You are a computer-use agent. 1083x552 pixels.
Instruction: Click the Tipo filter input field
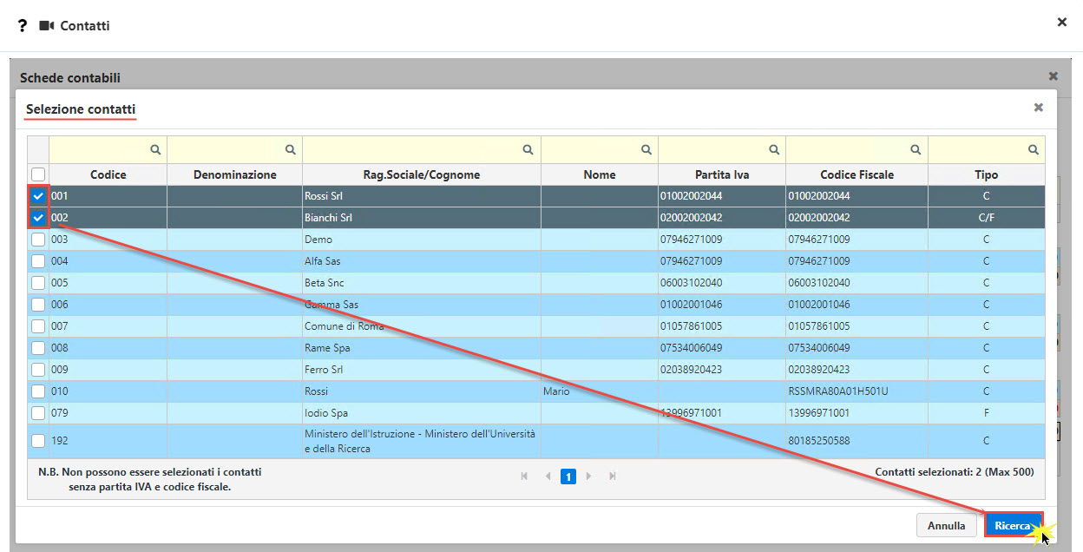tap(986, 149)
